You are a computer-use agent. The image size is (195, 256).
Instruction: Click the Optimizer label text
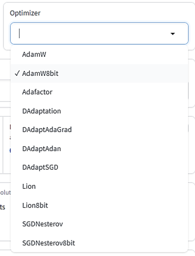coord(25,13)
